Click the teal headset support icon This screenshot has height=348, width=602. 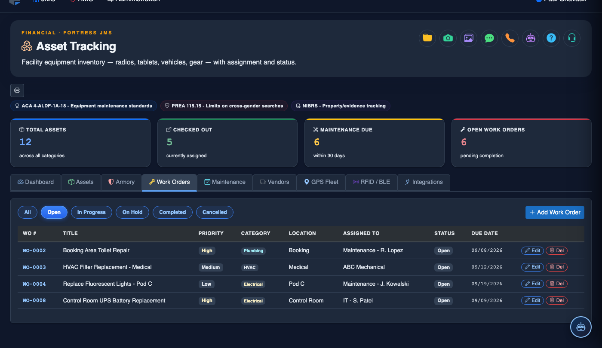tap(572, 38)
